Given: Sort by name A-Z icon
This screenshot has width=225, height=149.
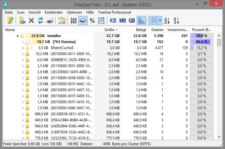Looking at the screenshot, I should pos(167,21).
